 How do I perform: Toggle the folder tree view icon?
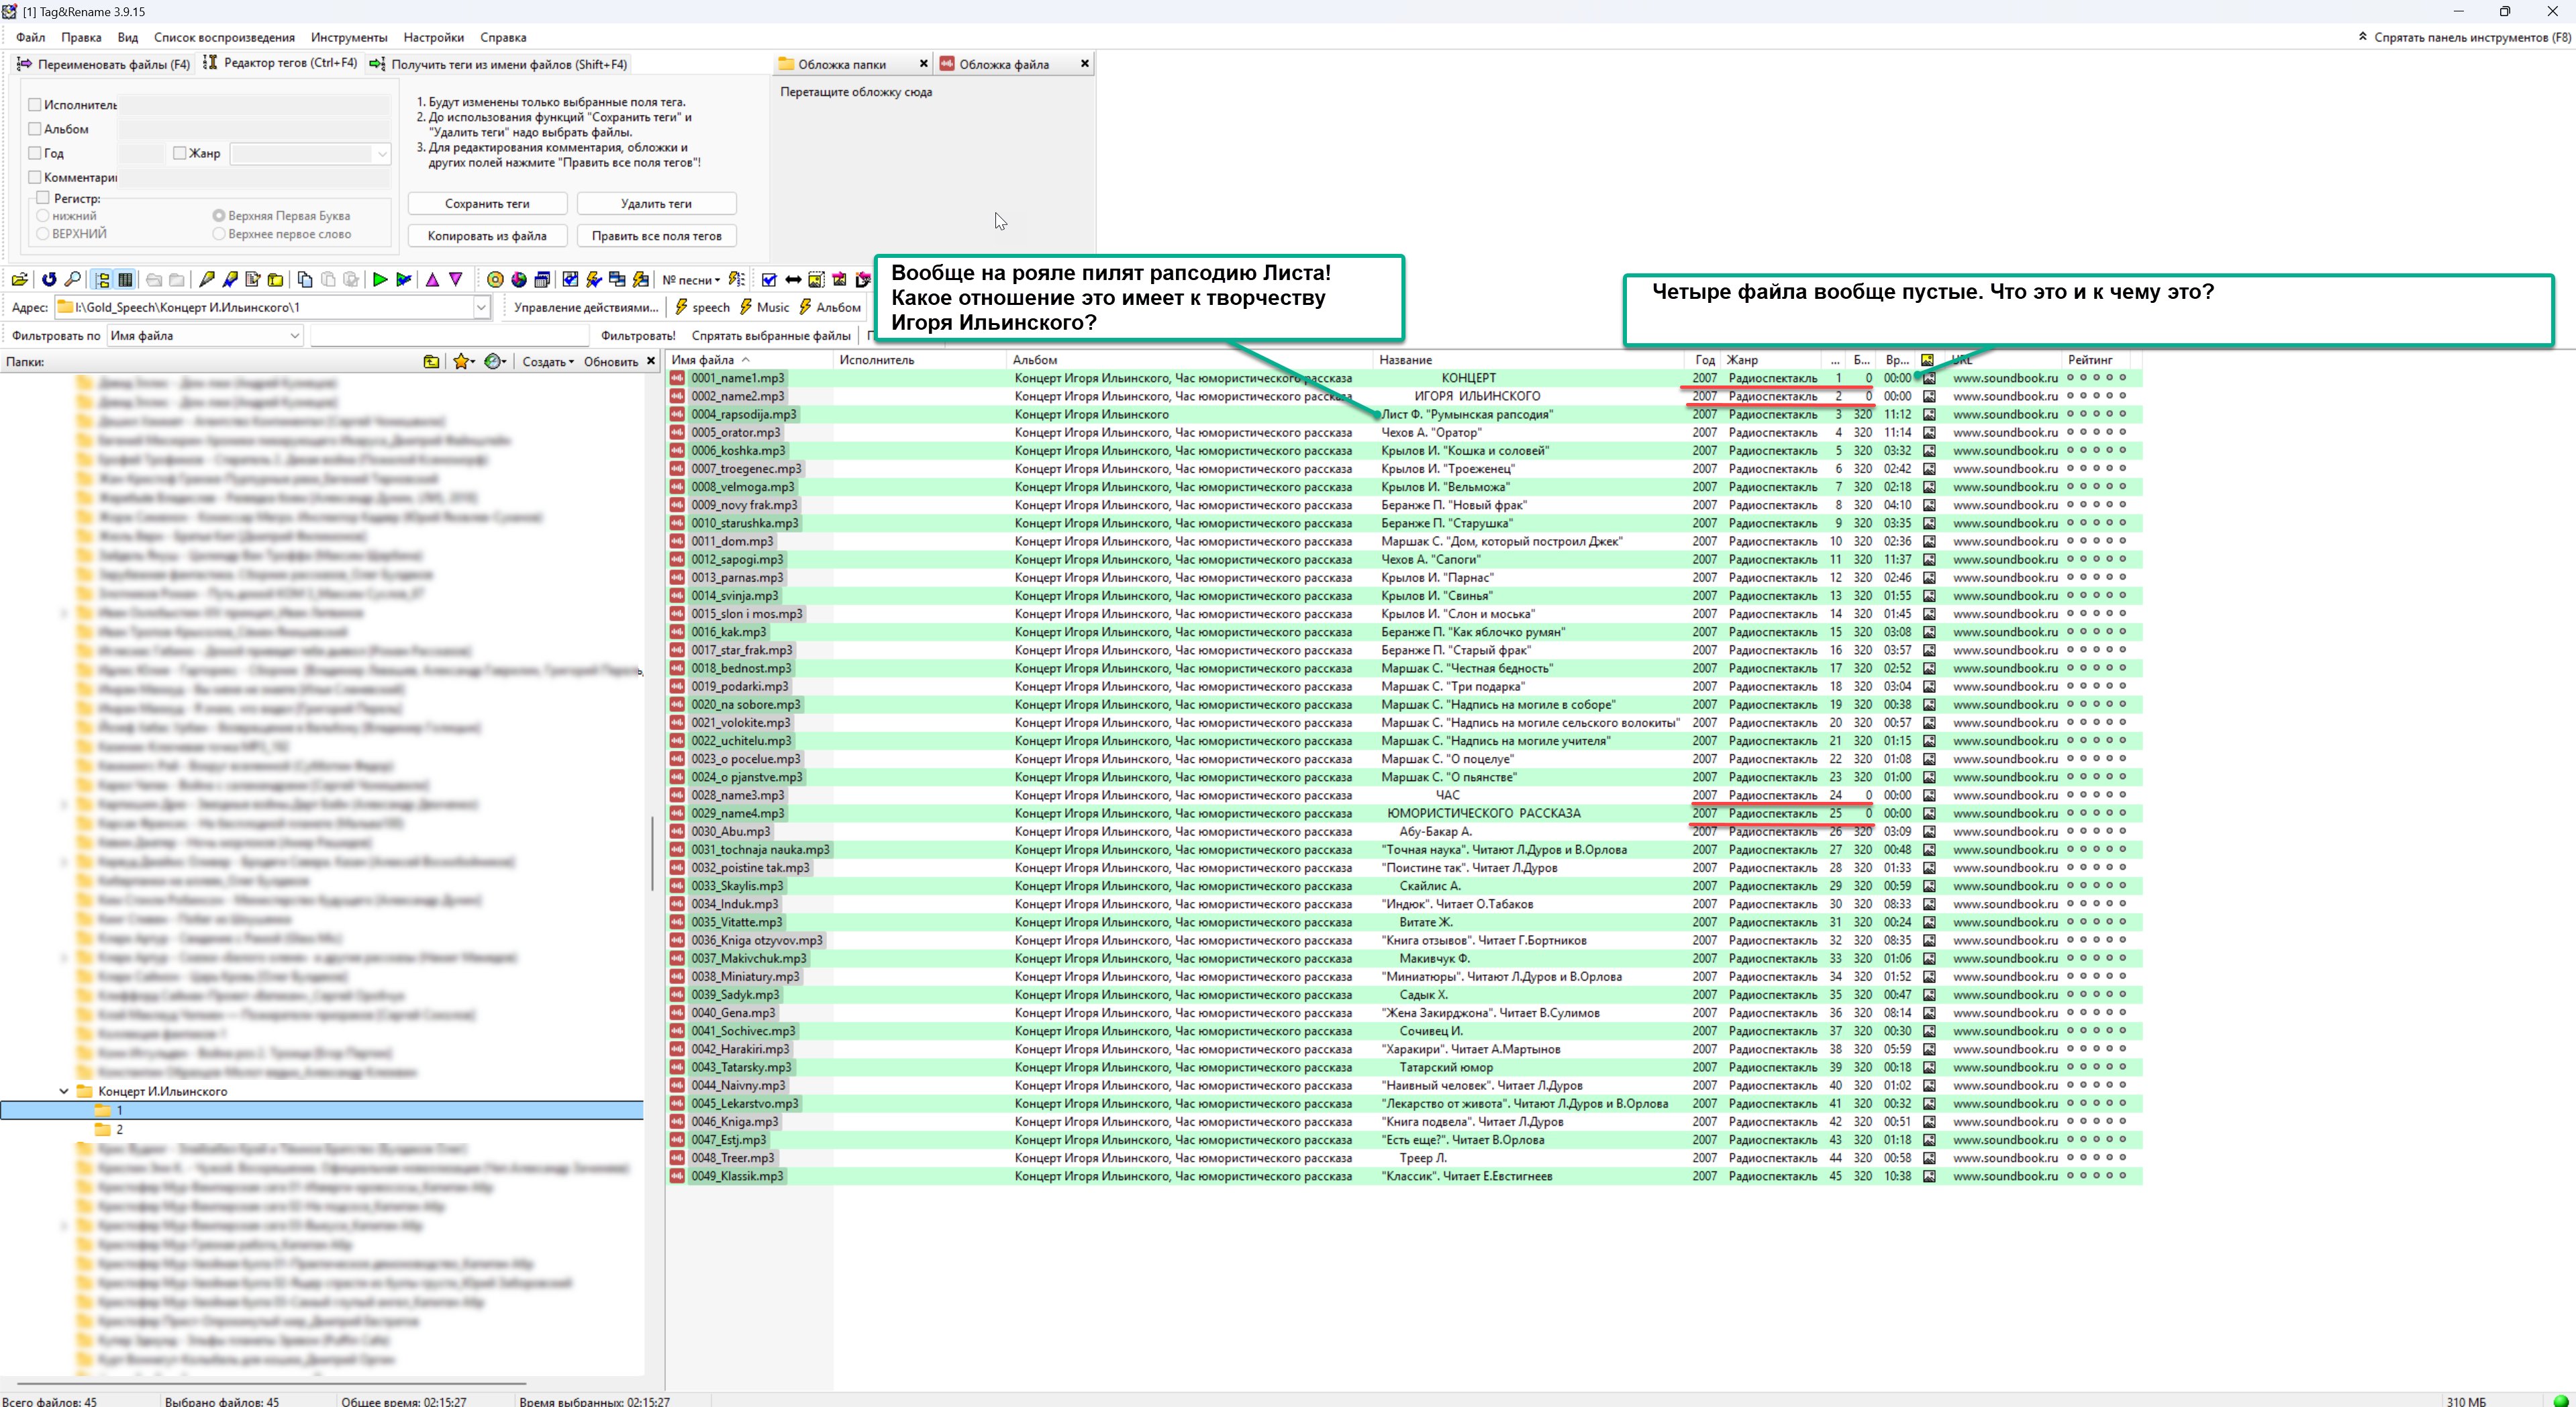(102, 280)
